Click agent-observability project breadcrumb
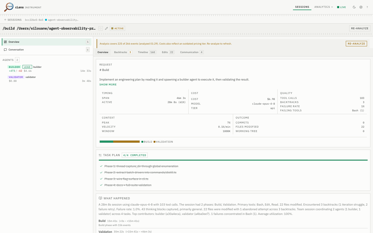The height and width of the screenshot is (233, 373). coord(63,20)
